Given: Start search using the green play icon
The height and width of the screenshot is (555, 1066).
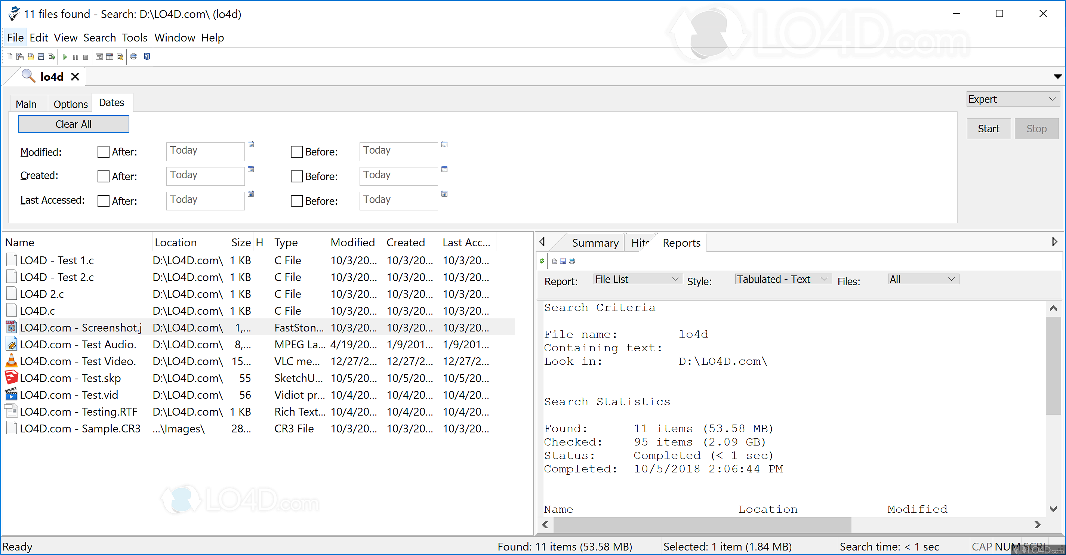Looking at the screenshot, I should (x=65, y=57).
